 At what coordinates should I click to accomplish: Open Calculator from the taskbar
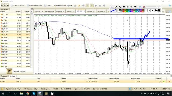pyautogui.click(x=52, y=94)
